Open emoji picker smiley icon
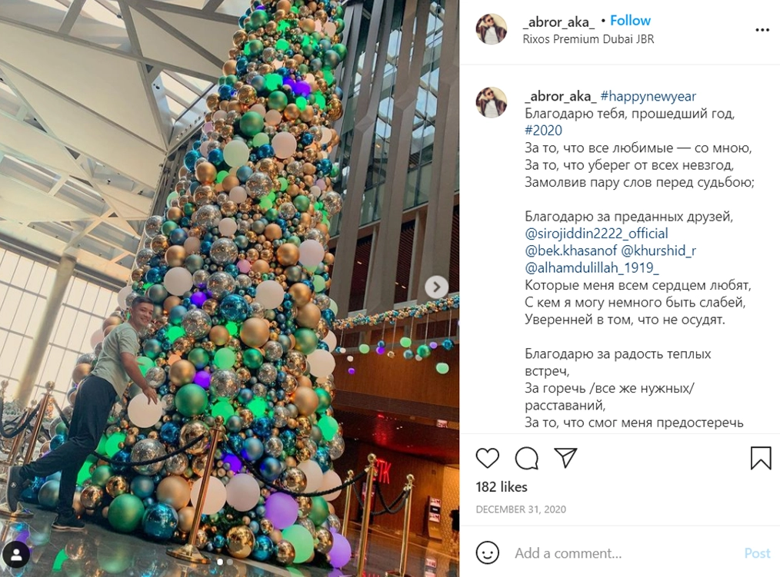Viewport: 780px width, 577px height. pos(487,552)
